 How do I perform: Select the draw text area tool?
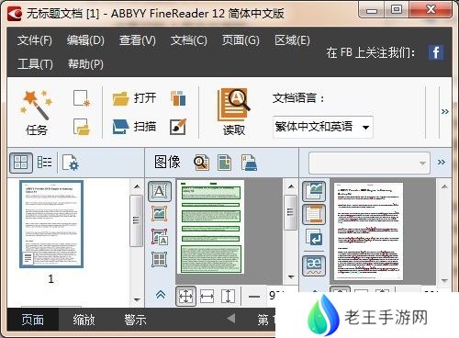[160, 191]
